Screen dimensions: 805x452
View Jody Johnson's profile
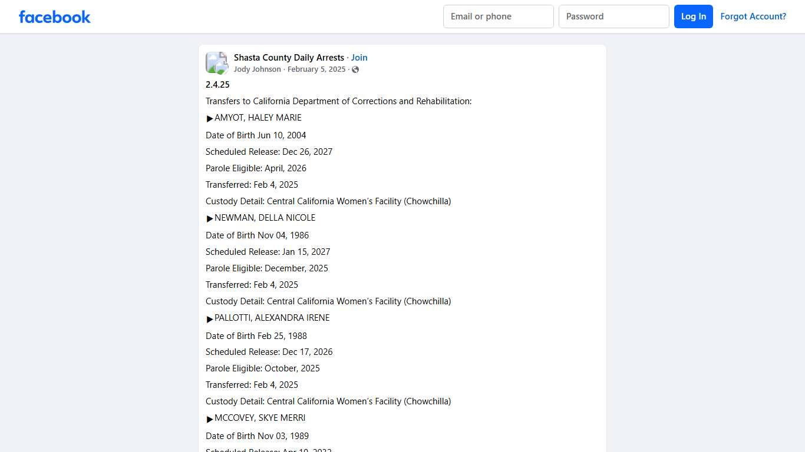pos(257,69)
